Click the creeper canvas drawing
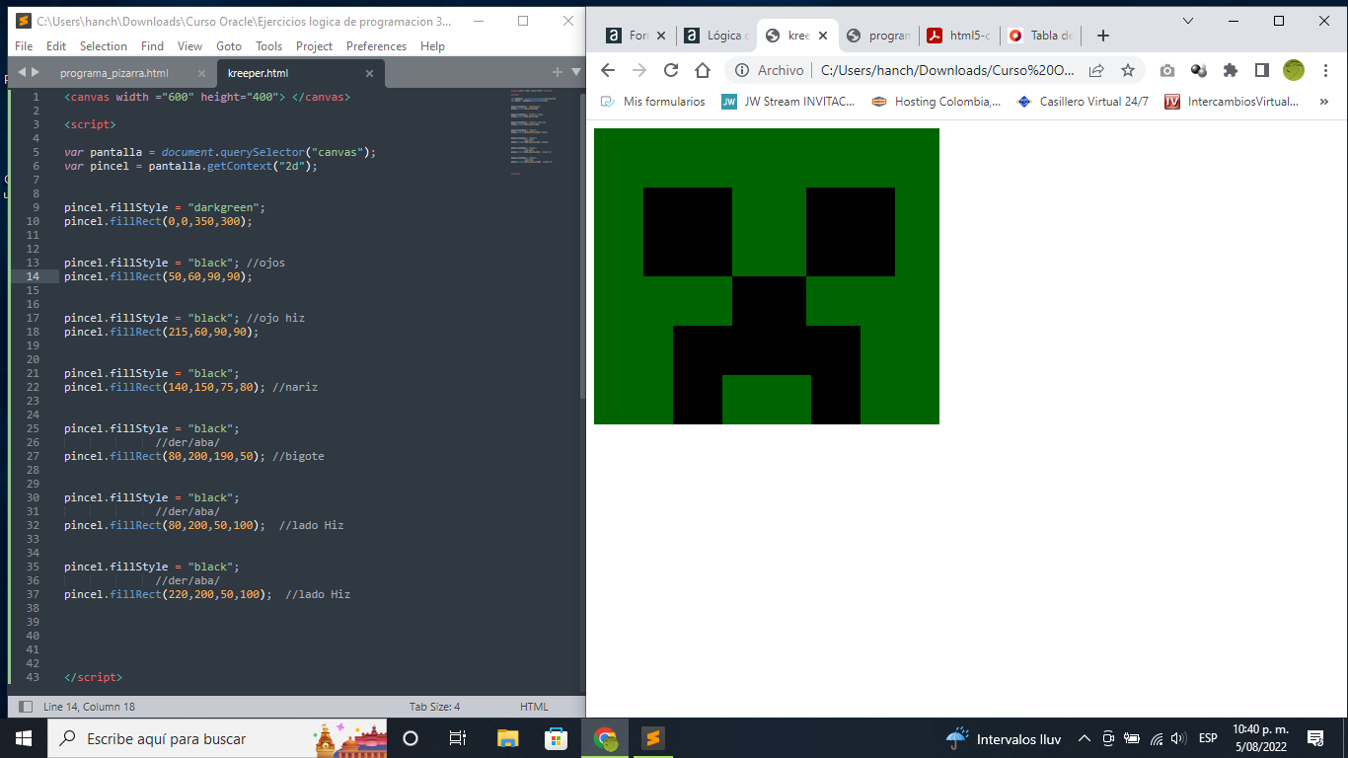This screenshot has width=1348, height=758. click(x=767, y=276)
